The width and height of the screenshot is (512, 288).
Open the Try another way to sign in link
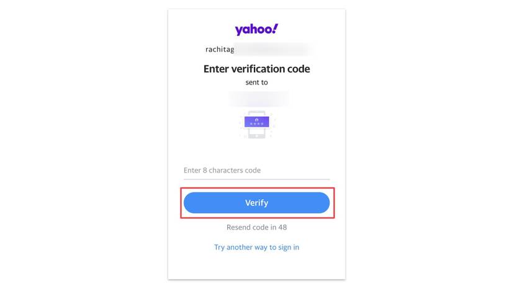256,247
